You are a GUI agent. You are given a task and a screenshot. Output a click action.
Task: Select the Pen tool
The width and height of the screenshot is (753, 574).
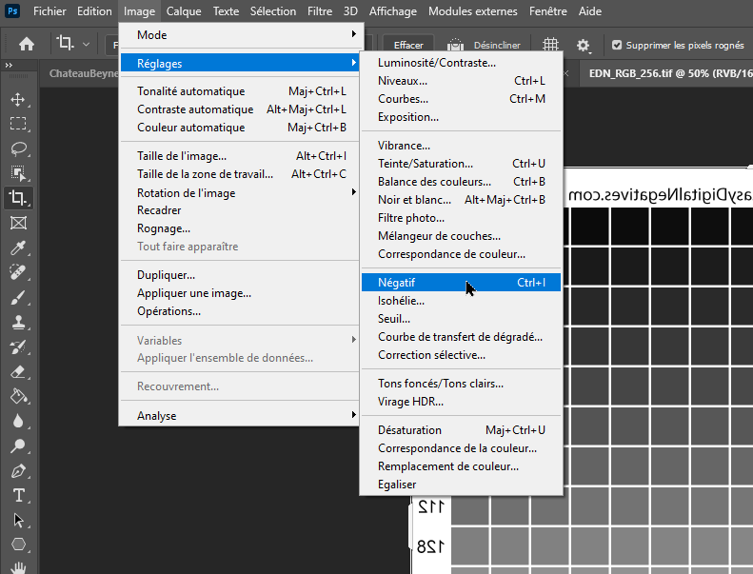pos(18,471)
